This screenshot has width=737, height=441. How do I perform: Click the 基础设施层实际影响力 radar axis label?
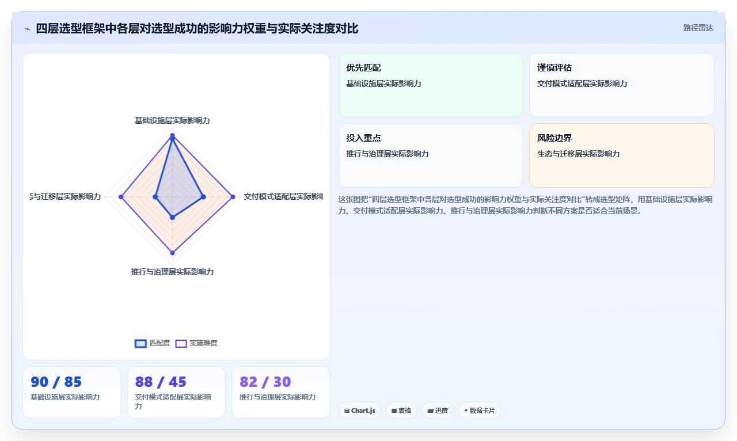point(172,121)
